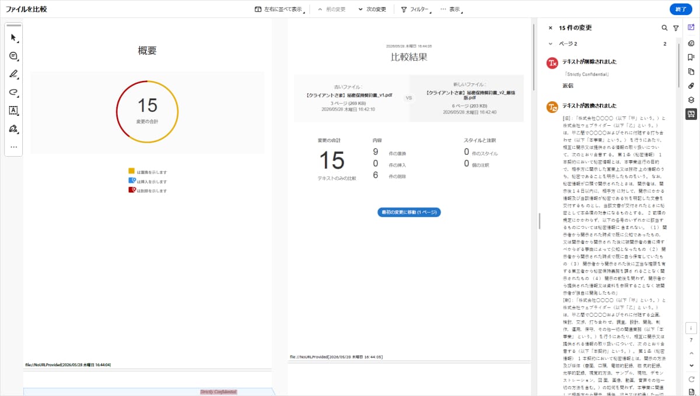Collapse the ページ 2 group
Viewport: 700px width, 396px height.
tap(550, 44)
